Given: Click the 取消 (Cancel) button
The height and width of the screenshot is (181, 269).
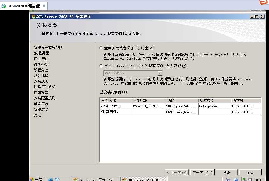Looking at the screenshot, I should (227, 172).
